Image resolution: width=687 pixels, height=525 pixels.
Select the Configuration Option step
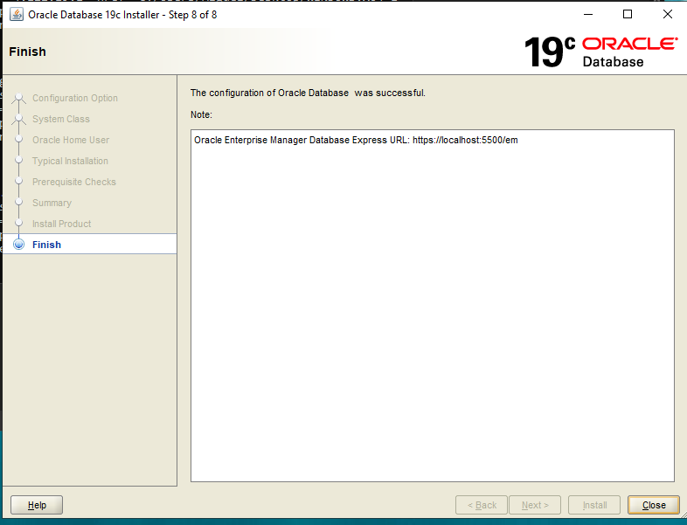(75, 98)
